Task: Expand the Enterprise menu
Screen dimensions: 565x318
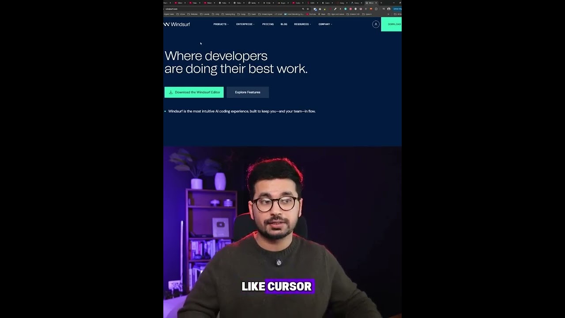Action: (245, 24)
